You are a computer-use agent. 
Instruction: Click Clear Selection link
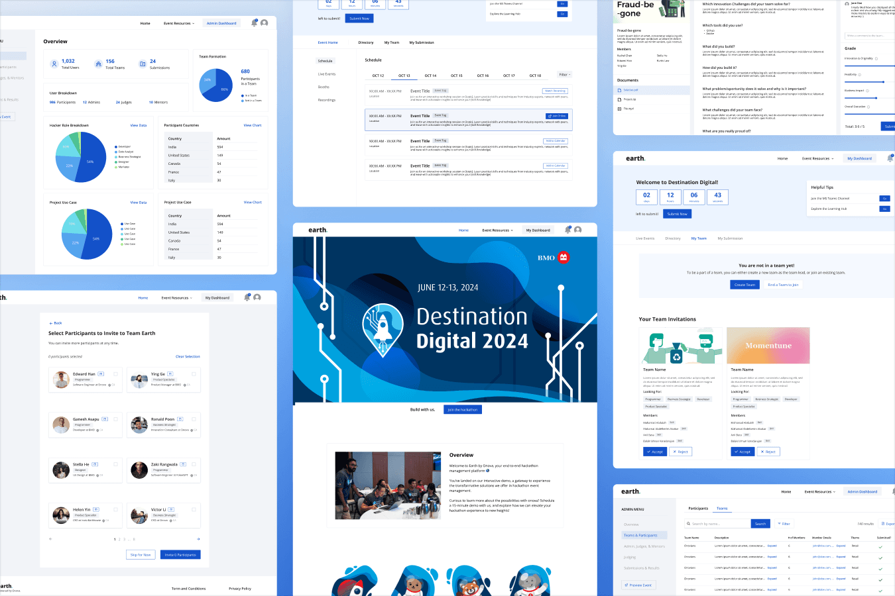point(188,356)
